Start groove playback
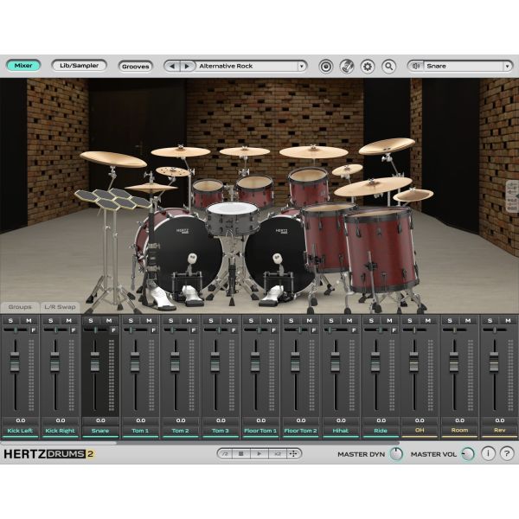This screenshot has height=519, width=519. pos(259,454)
